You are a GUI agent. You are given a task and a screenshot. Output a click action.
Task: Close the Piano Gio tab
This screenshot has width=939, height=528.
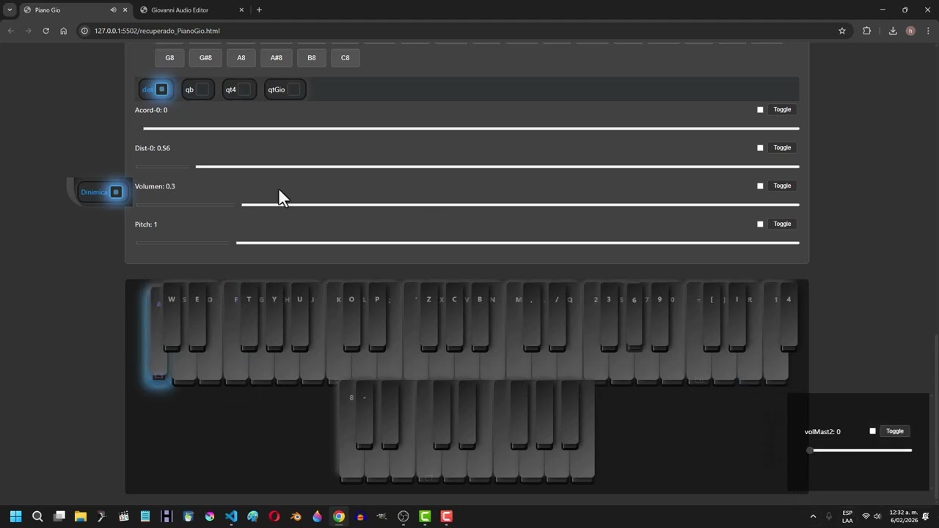[x=125, y=10]
